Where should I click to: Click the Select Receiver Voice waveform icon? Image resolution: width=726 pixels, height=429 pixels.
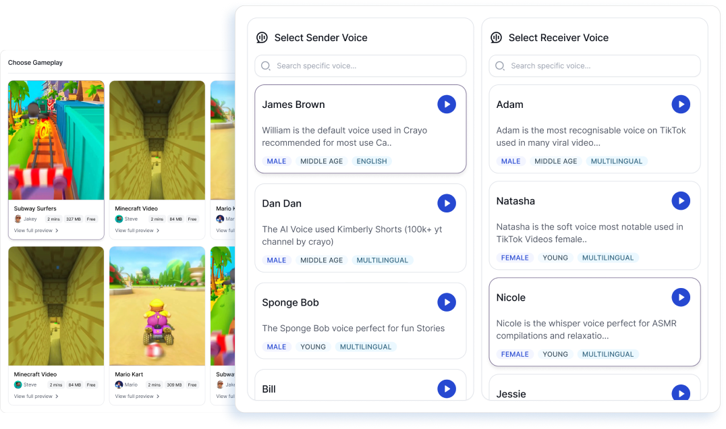pos(497,38)
